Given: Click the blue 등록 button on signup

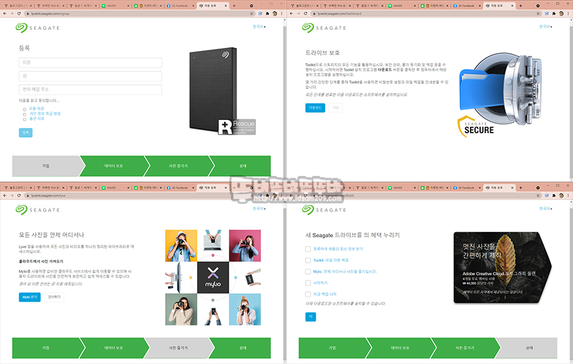Looking at the screenshot, I should pos(25,133).
